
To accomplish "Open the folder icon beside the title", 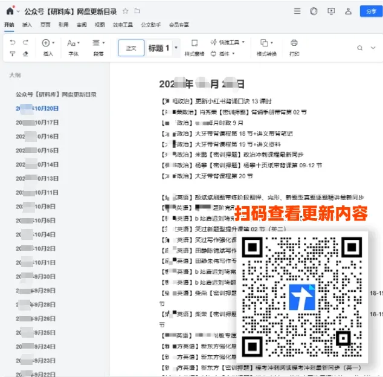I will [137, 11].
